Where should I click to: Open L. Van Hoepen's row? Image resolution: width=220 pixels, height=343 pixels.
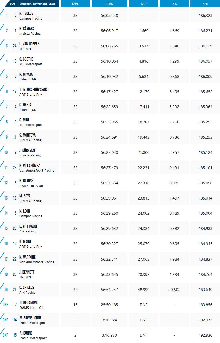tap(29, 44)
